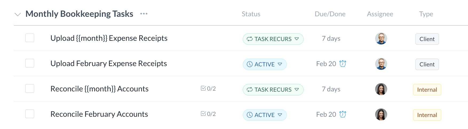Select checkbox for Reconcile February Accounts
The image size is (468, 129).
[x=30, y=114]
